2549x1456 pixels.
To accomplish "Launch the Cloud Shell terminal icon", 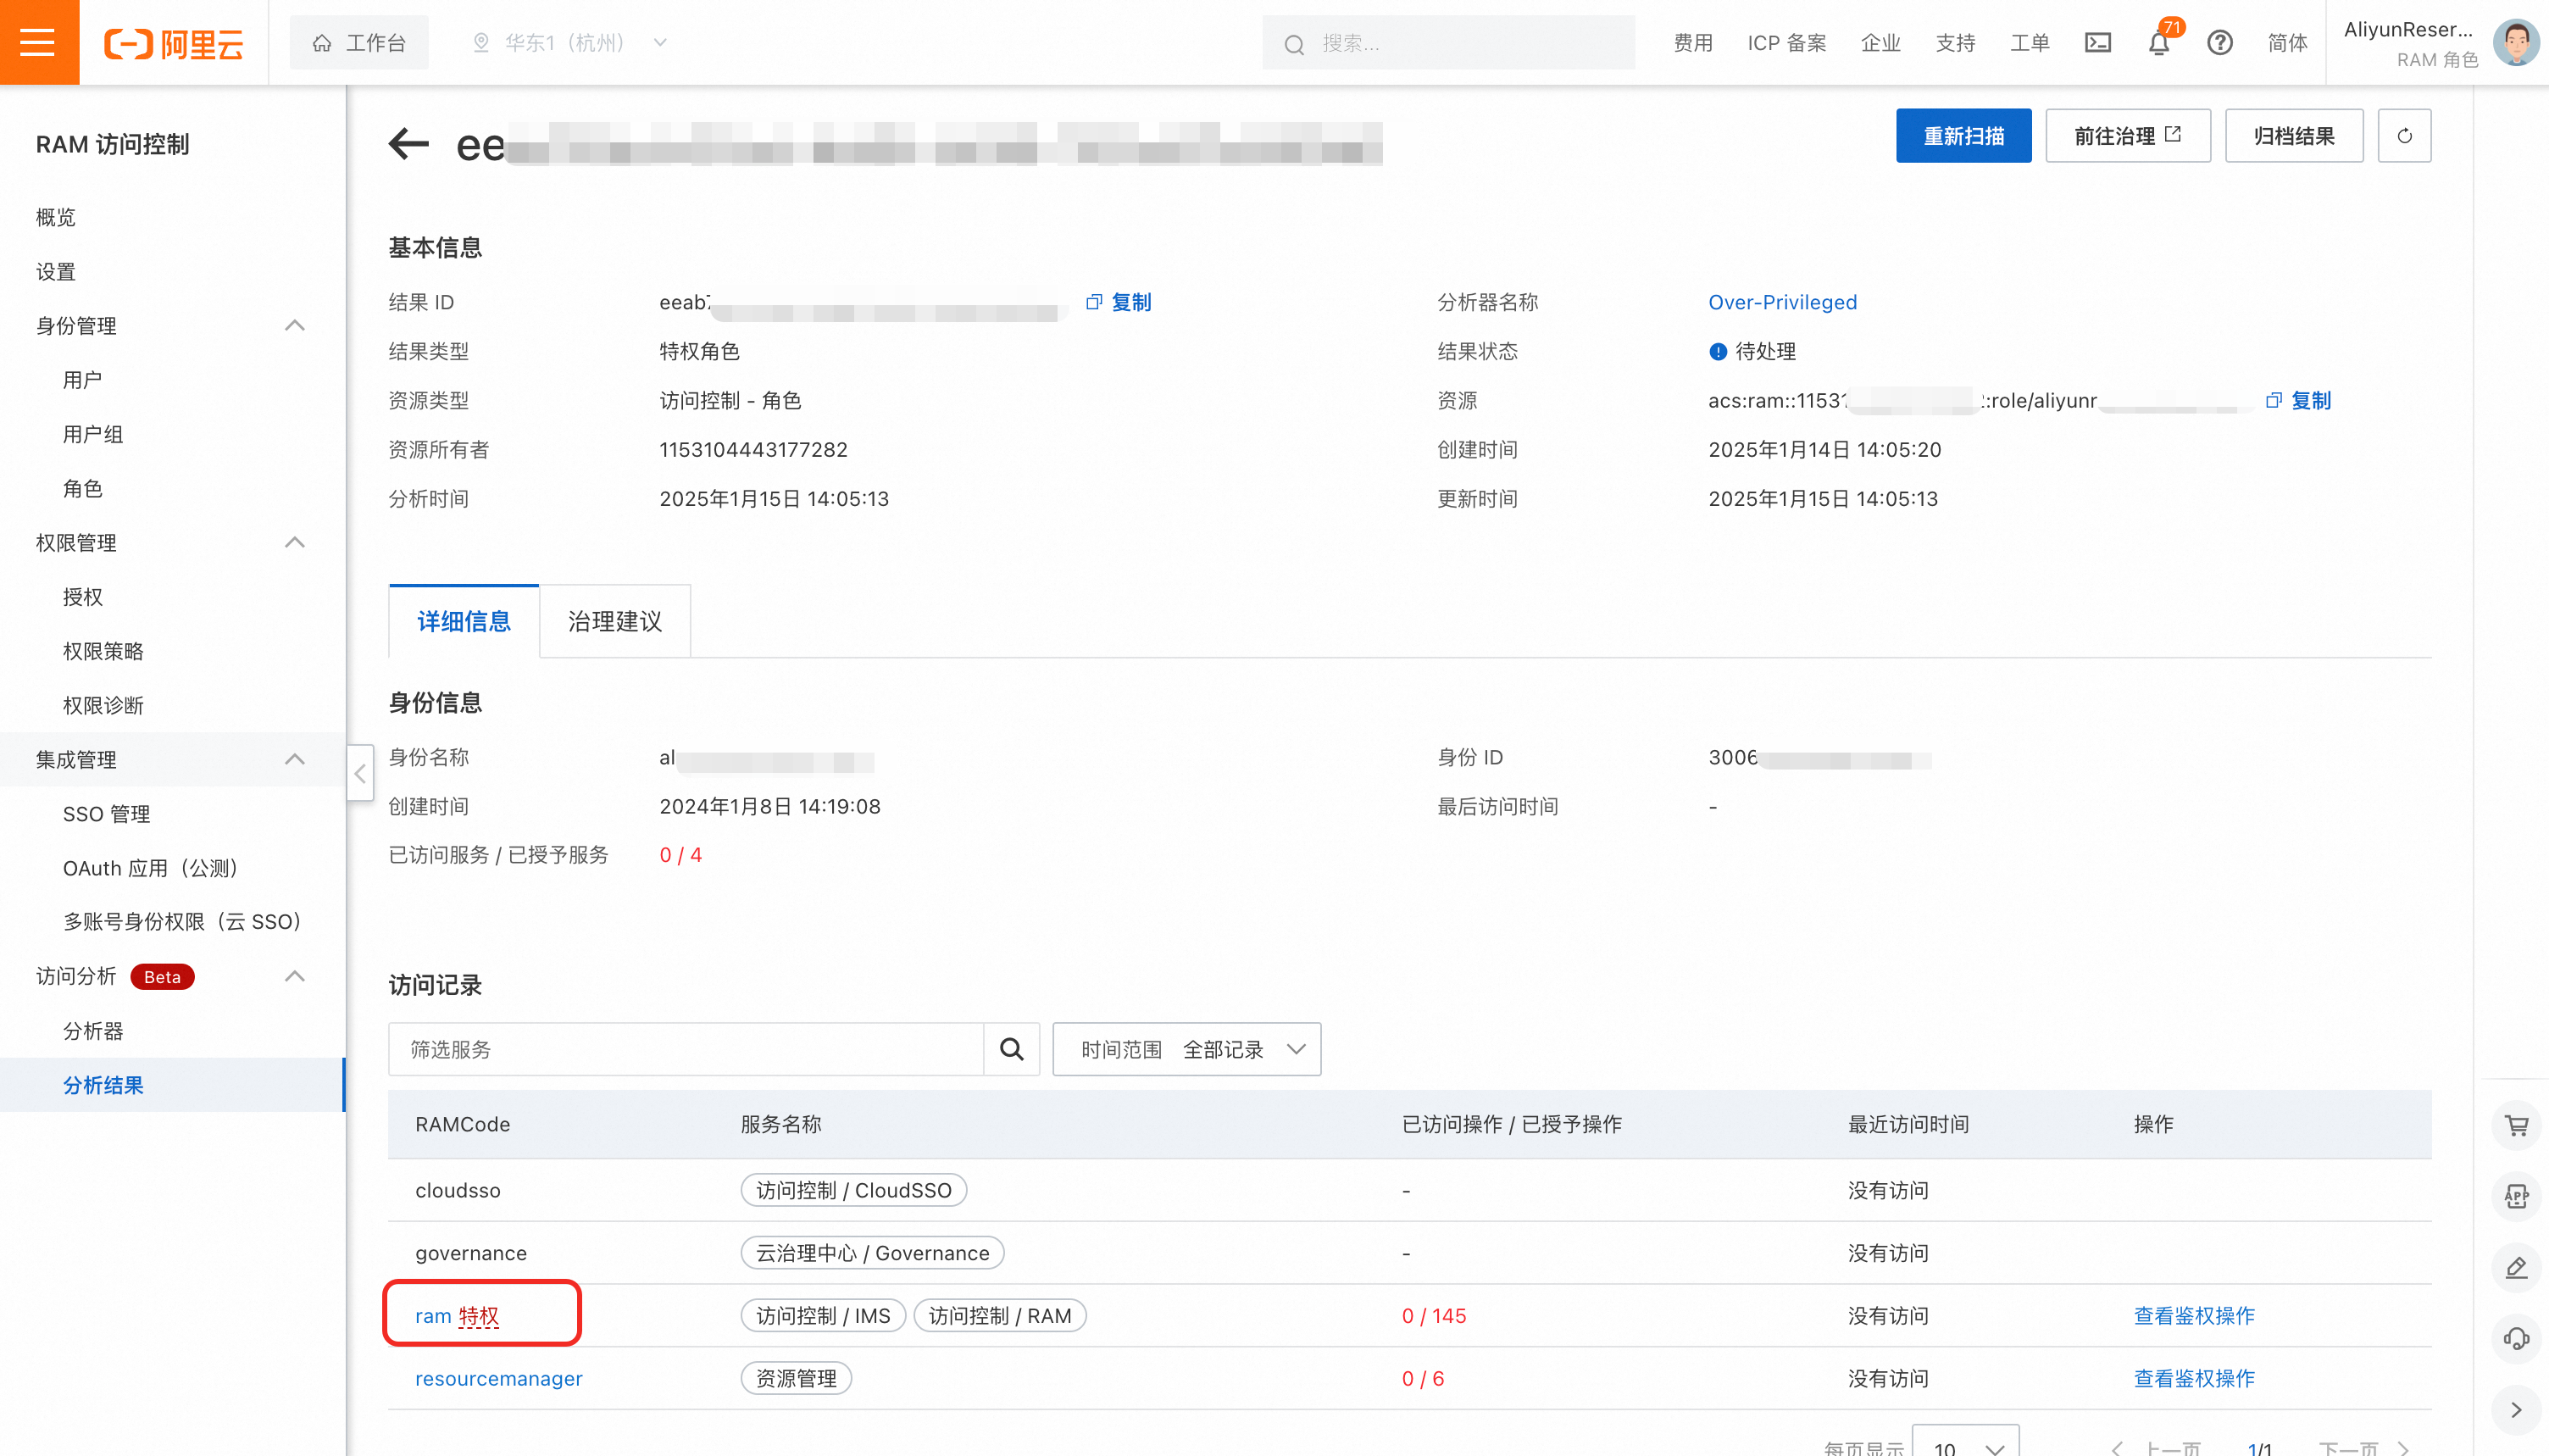I will [x=2098, y=43].
